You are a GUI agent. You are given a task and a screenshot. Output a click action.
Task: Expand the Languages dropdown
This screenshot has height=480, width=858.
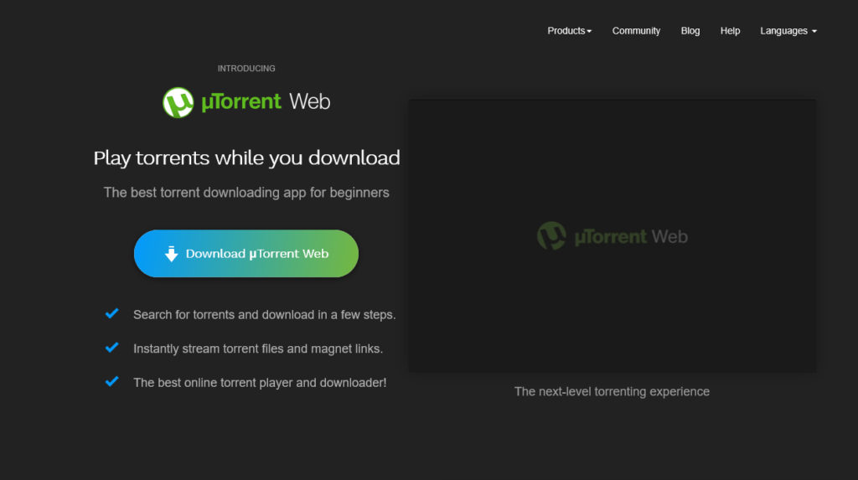coord(788,31)
